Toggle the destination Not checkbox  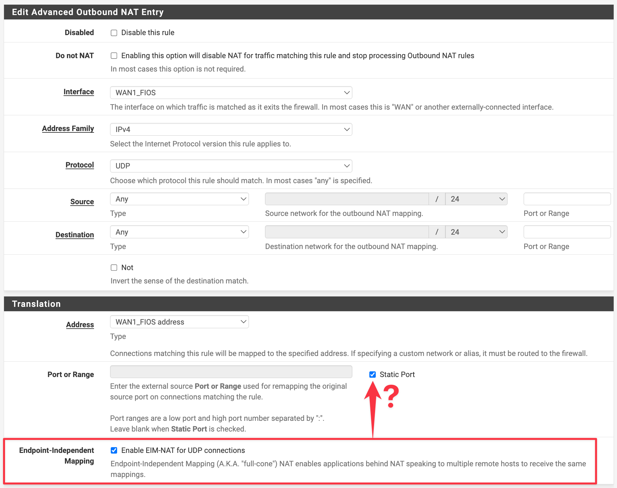pos(114,267)
